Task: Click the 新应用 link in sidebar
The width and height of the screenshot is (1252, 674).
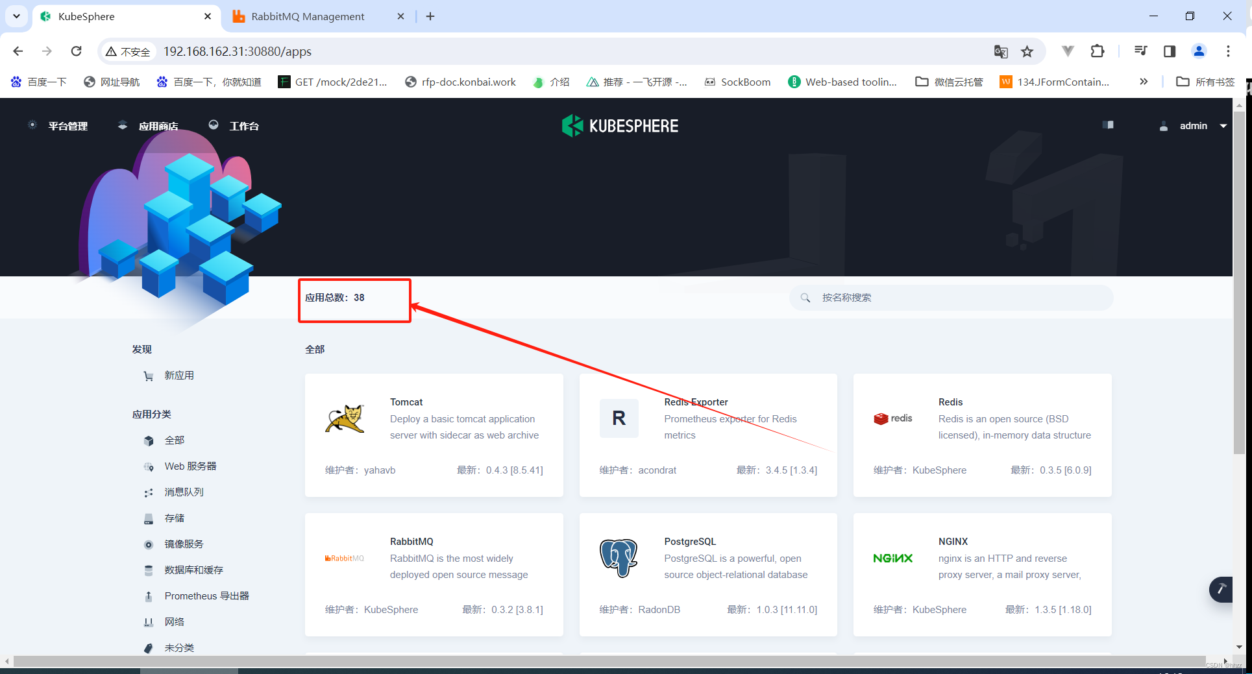Action: pyautogui.click(x=178, y=375)
